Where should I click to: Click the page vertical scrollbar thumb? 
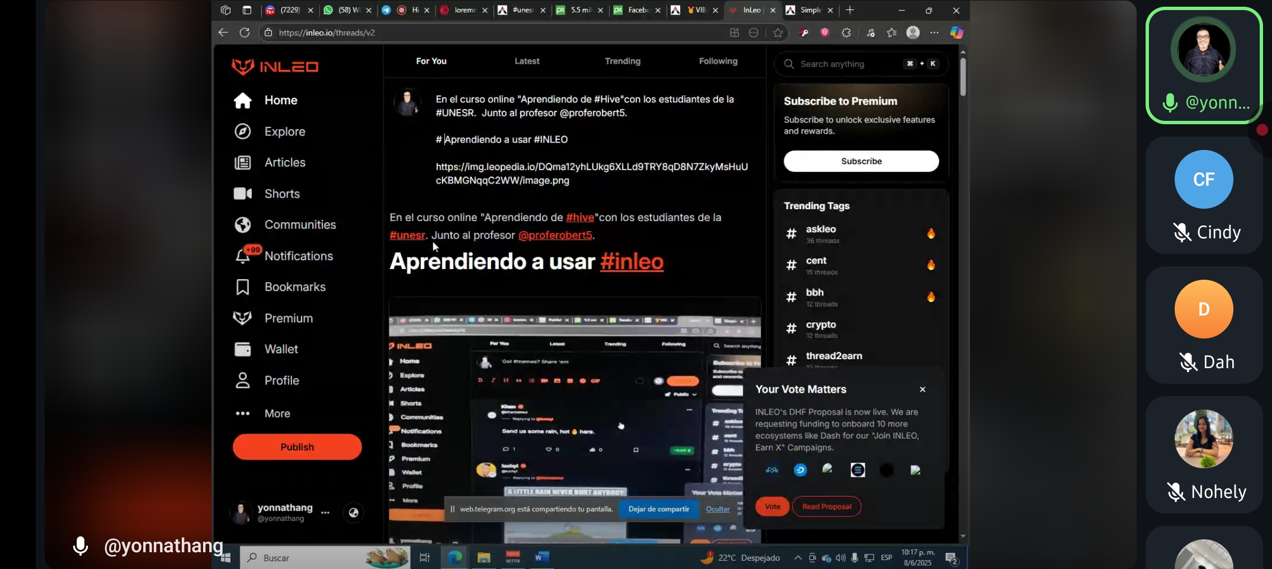point(963,77)
